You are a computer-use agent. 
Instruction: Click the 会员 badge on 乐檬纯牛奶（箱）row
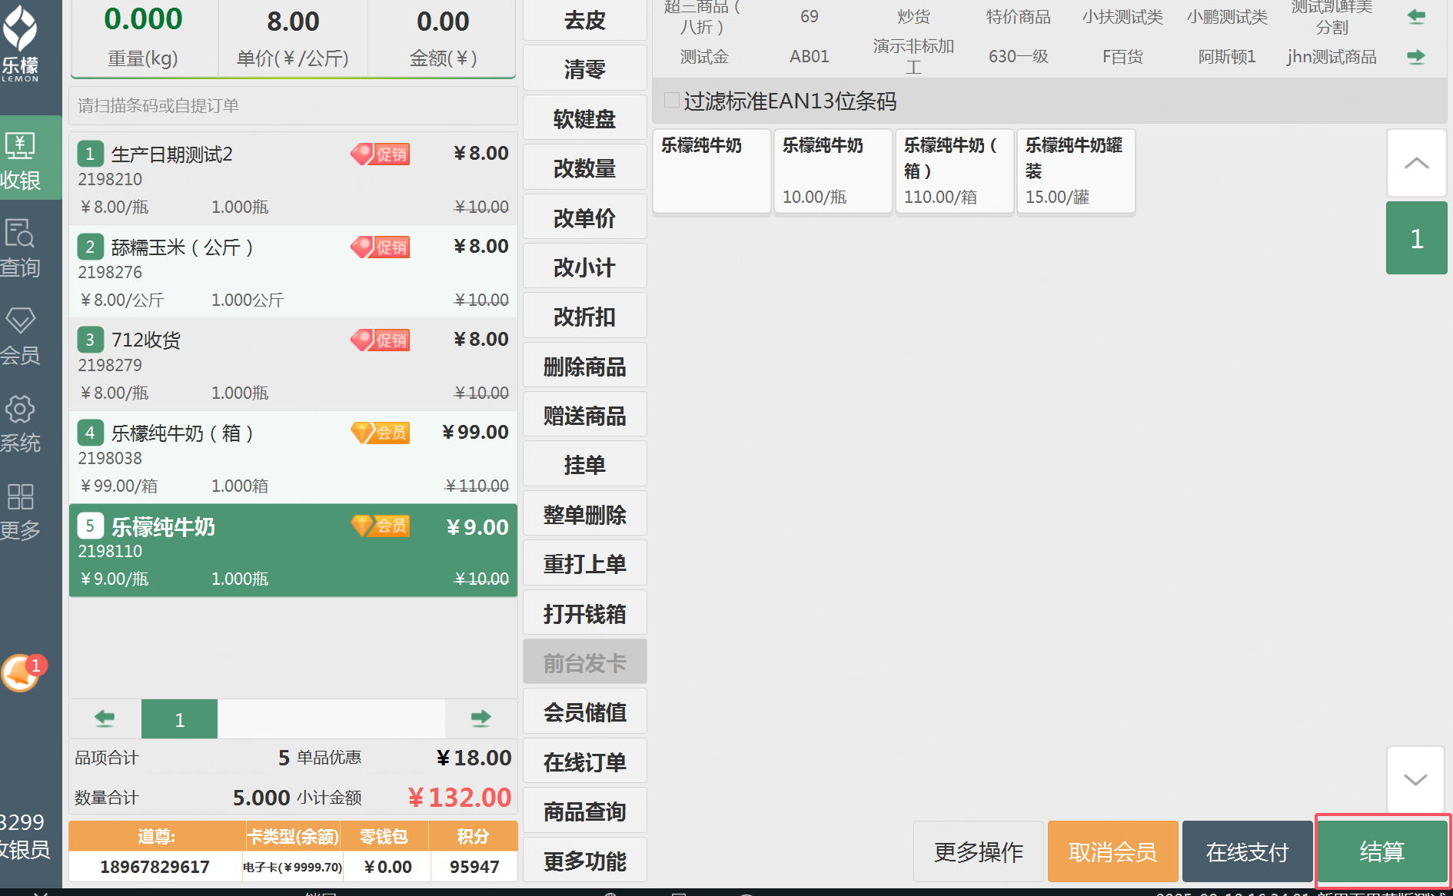point(381,433)
